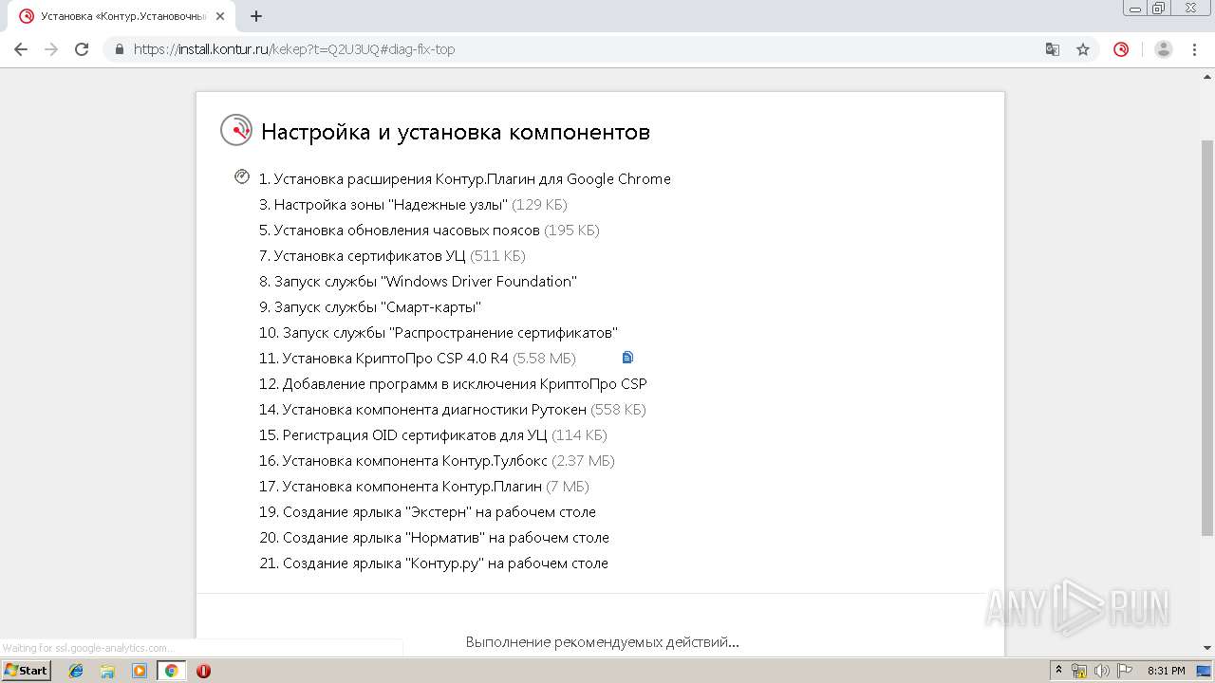Screen dimensions: 1215x683
Task: Click step 9 Запуск службы "Смарт-карты"
Action: pos(370,306)
